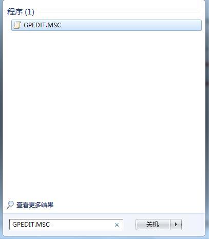Clear the search box with the X icon
This screenshot has width=209, height=239.
[x=117, y=225]
